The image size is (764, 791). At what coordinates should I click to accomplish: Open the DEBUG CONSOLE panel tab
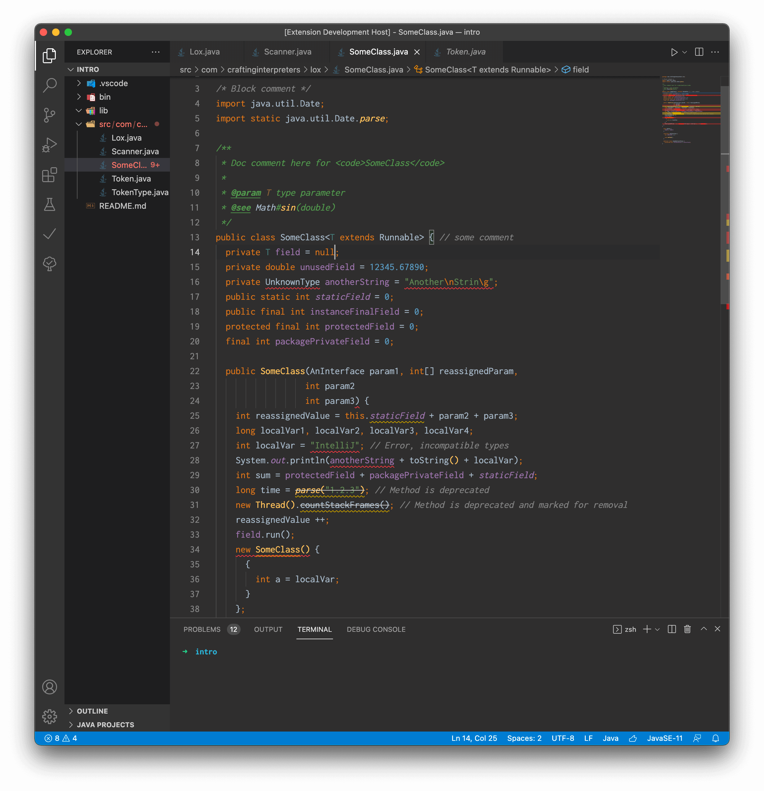click(x=376, y=629)
